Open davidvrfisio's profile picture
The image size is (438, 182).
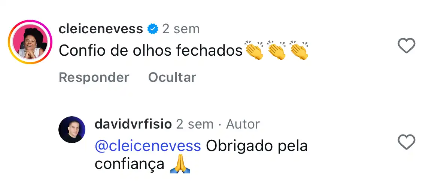coord(72,130)
